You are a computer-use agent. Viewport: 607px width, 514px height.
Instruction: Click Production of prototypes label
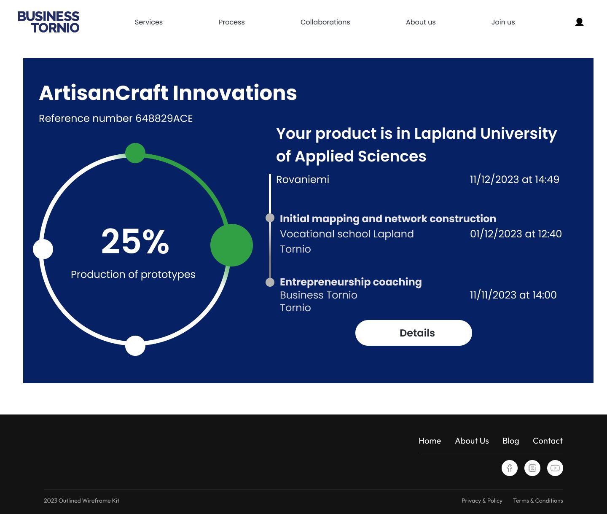(133, 274)
